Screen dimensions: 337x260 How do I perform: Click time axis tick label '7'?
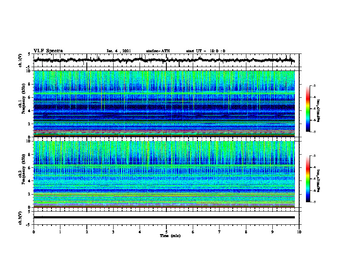pyautogui.click(x=220, y=232)
